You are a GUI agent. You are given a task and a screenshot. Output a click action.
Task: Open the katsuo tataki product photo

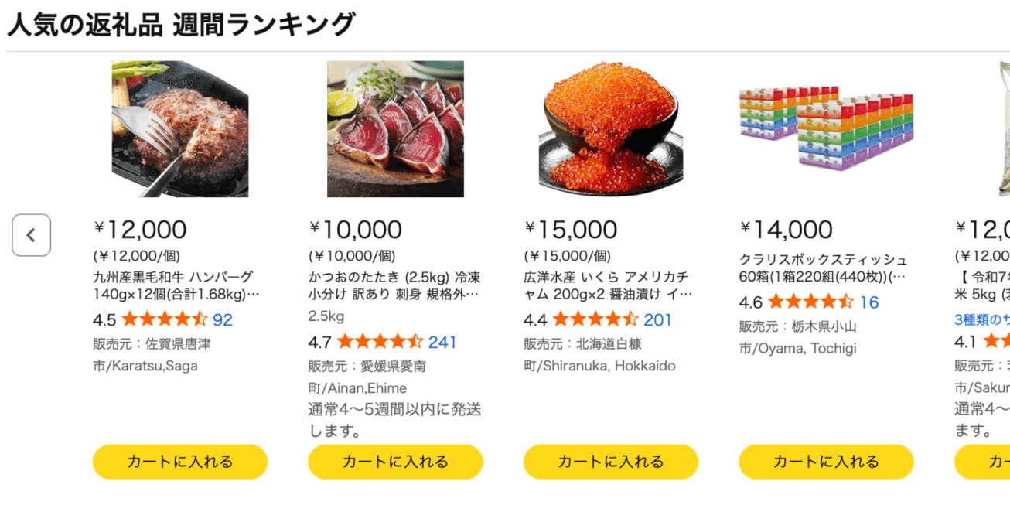395,129
